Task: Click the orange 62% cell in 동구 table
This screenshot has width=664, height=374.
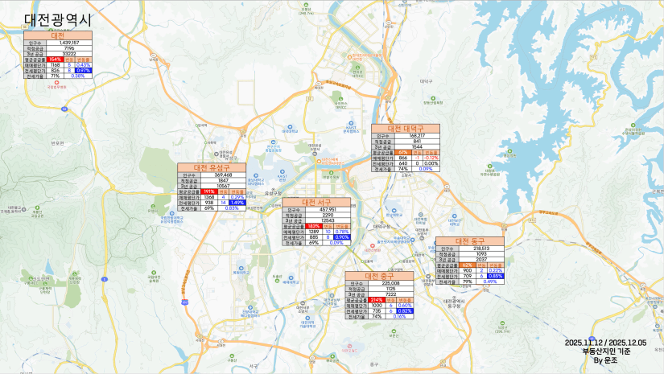Action: [x=468, y=265]
